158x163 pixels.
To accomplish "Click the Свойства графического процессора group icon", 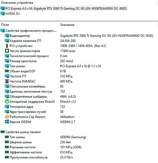I will pos(3,31).
